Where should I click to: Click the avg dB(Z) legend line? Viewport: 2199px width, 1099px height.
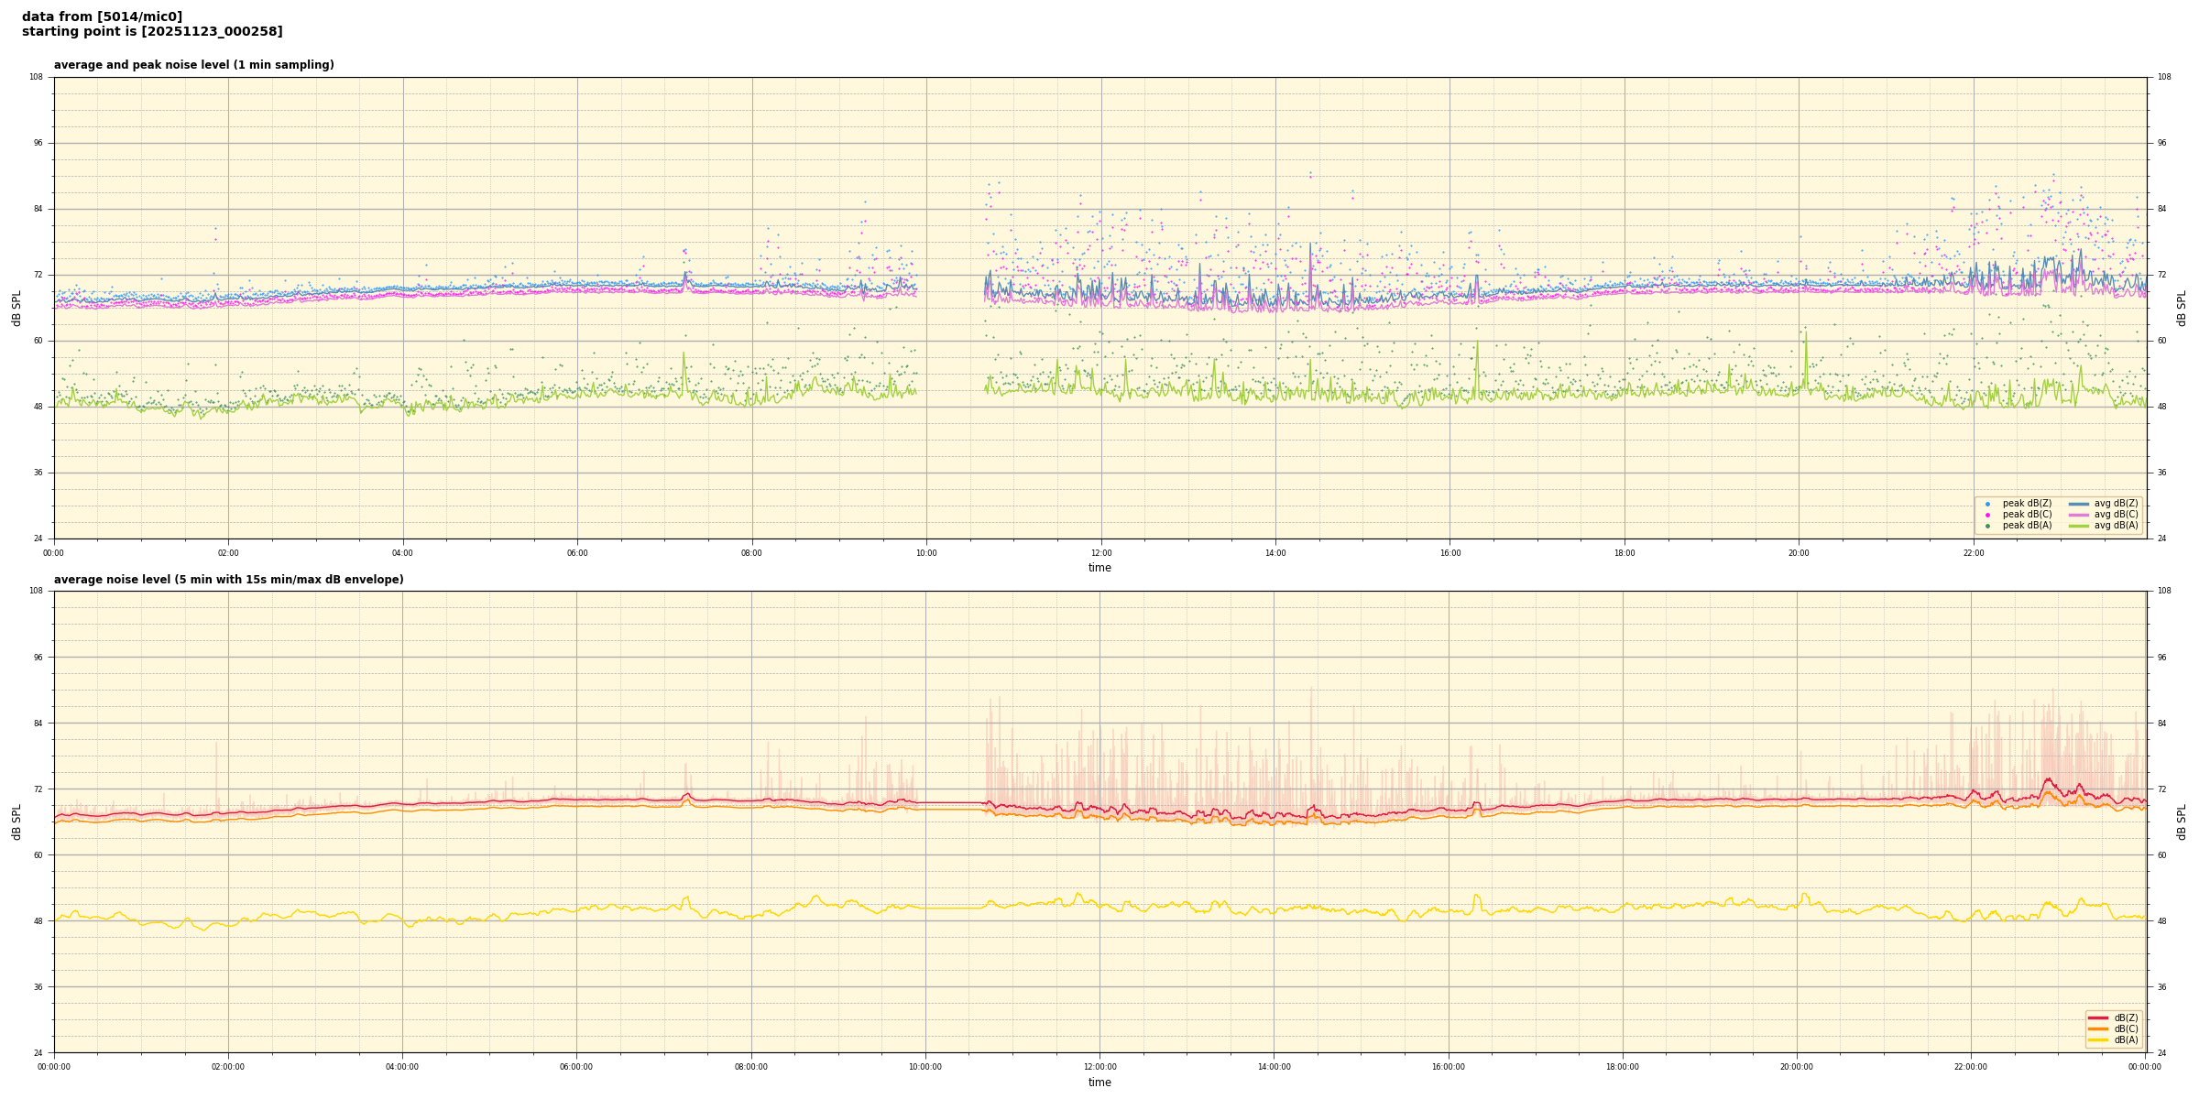[x=2078, y=504]
